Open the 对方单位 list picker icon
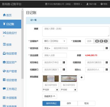This screenshot has width=110, height=107. pos(64,62)
